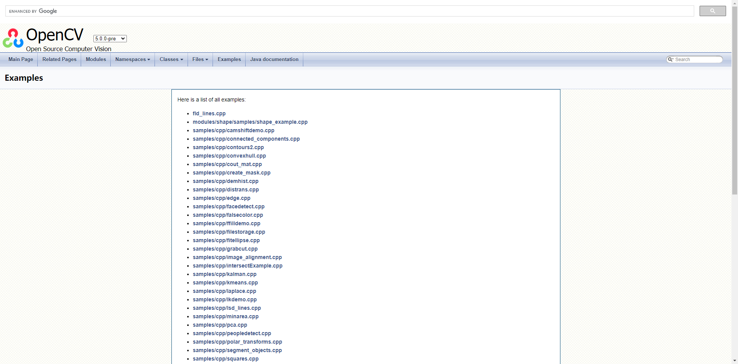Open samples/cpp/grabcut.cpp link
738x364 pixels.
tap(225, 249)
